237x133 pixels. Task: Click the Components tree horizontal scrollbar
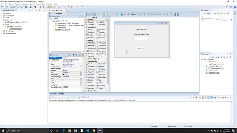[66, 52]
